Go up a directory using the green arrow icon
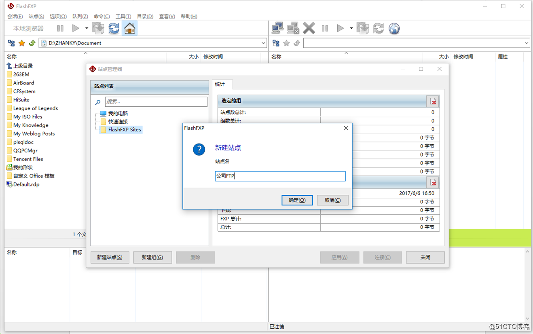Viewport: 533px width, 334px height. tap(32, 43)
